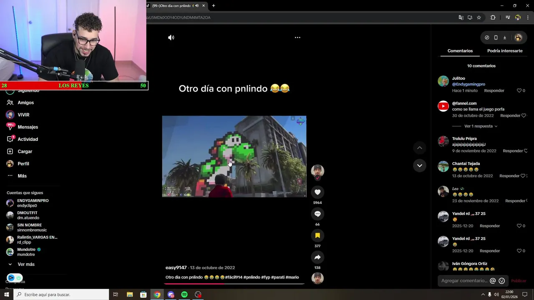Go to previous video with up arrow
This screenshot has width=534, height=300.
[420, 148]
